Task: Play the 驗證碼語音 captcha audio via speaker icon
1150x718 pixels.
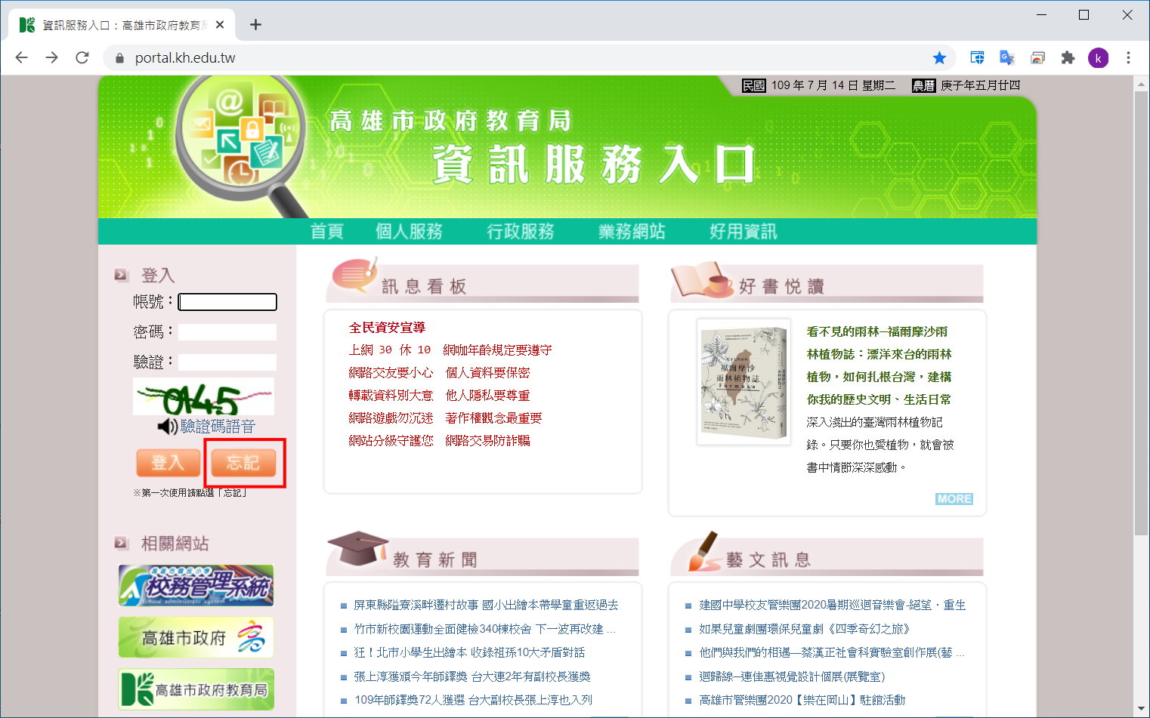Action: pyautogui.click(x=168, y=426)
